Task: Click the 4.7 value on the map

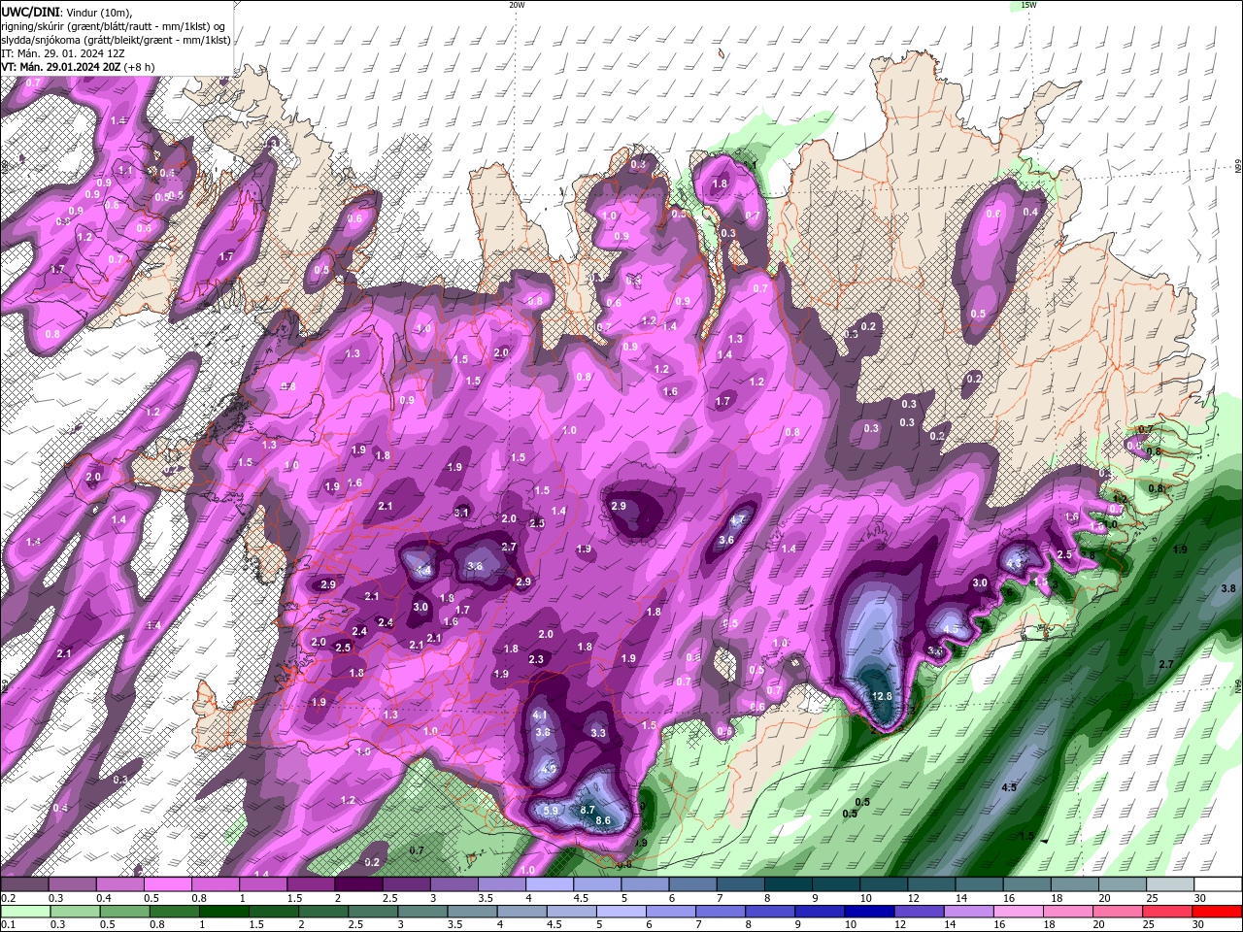Action: 737,520
